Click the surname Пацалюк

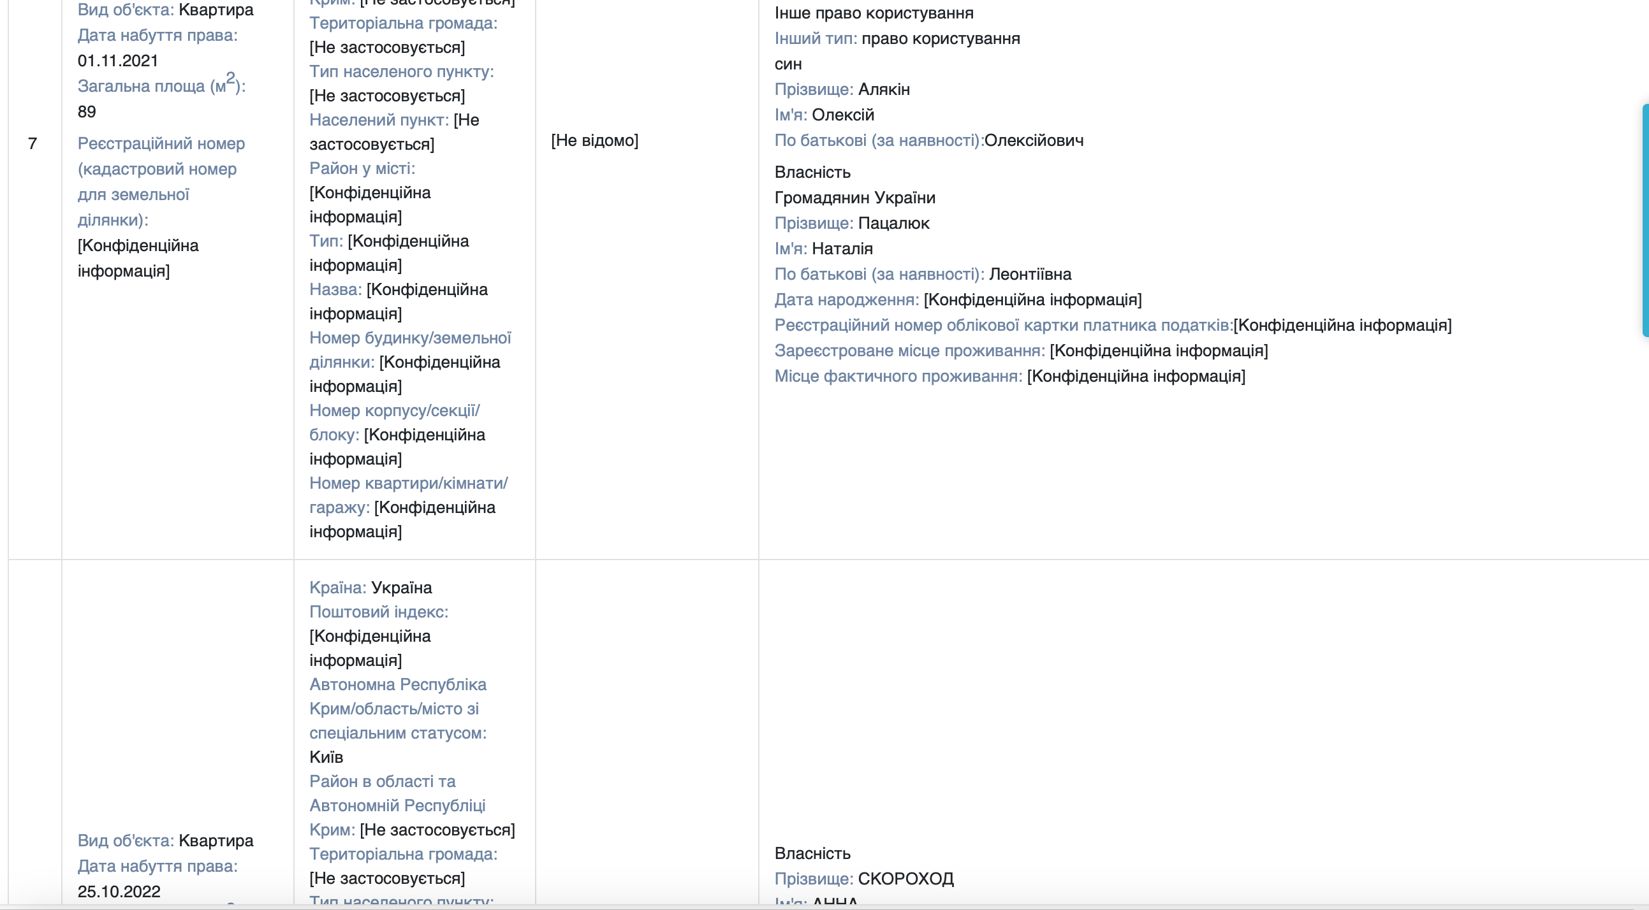coord(893,223)
